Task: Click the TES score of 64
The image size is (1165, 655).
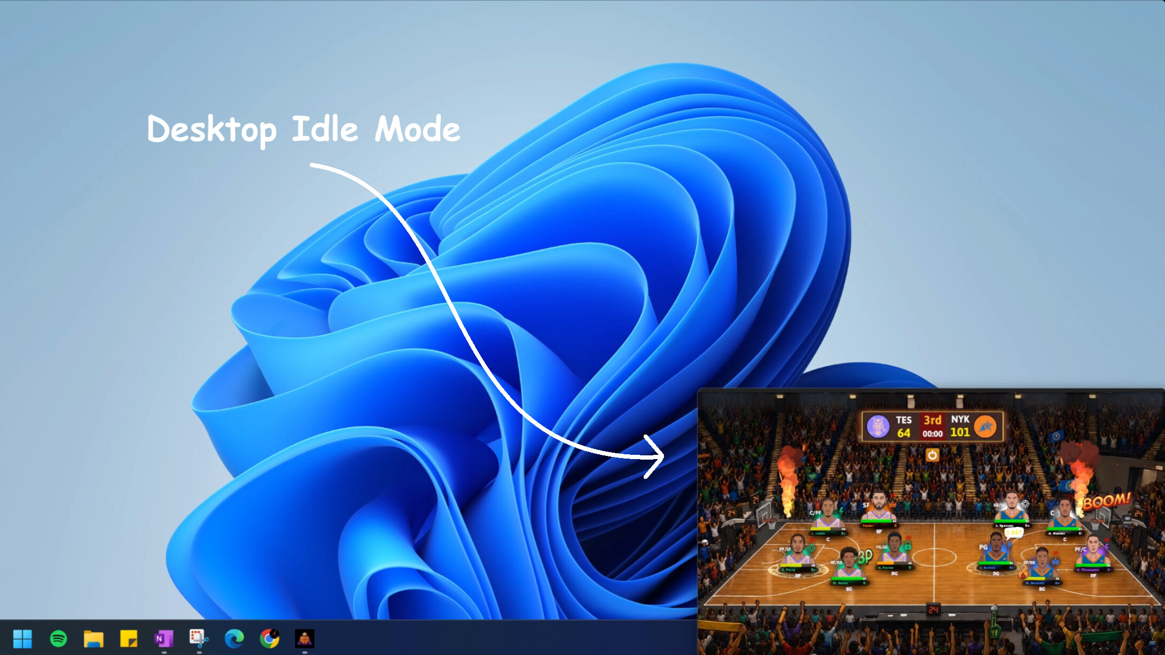Action: (x=904, y=433)
